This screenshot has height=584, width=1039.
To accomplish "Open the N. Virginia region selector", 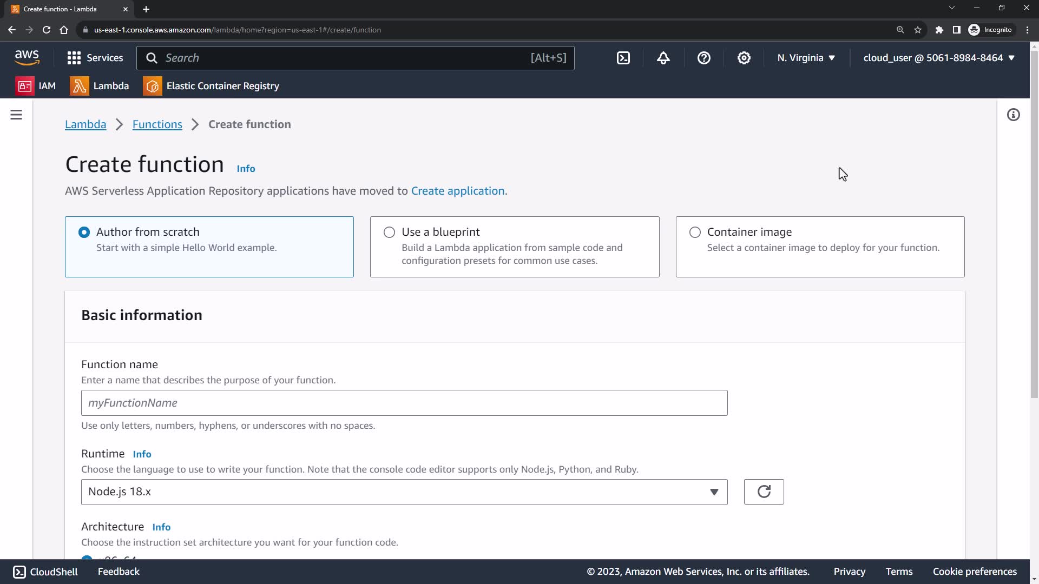I will pos(806,58).
